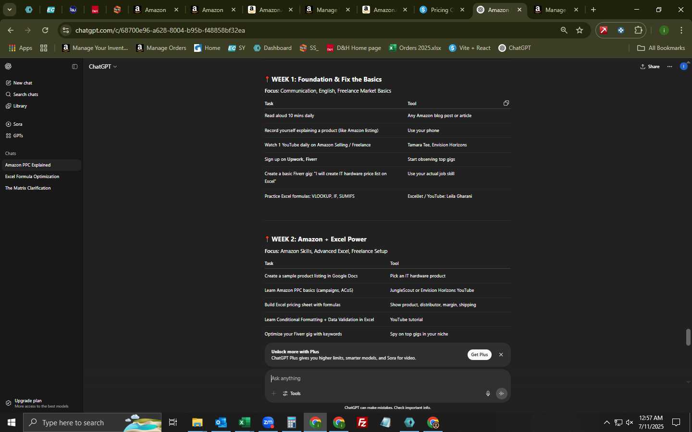Image resolution: width=692 pixels, height=432 pixels.
Task: Copy the Week 1 table with copy icon
Action: click(506, 103)
